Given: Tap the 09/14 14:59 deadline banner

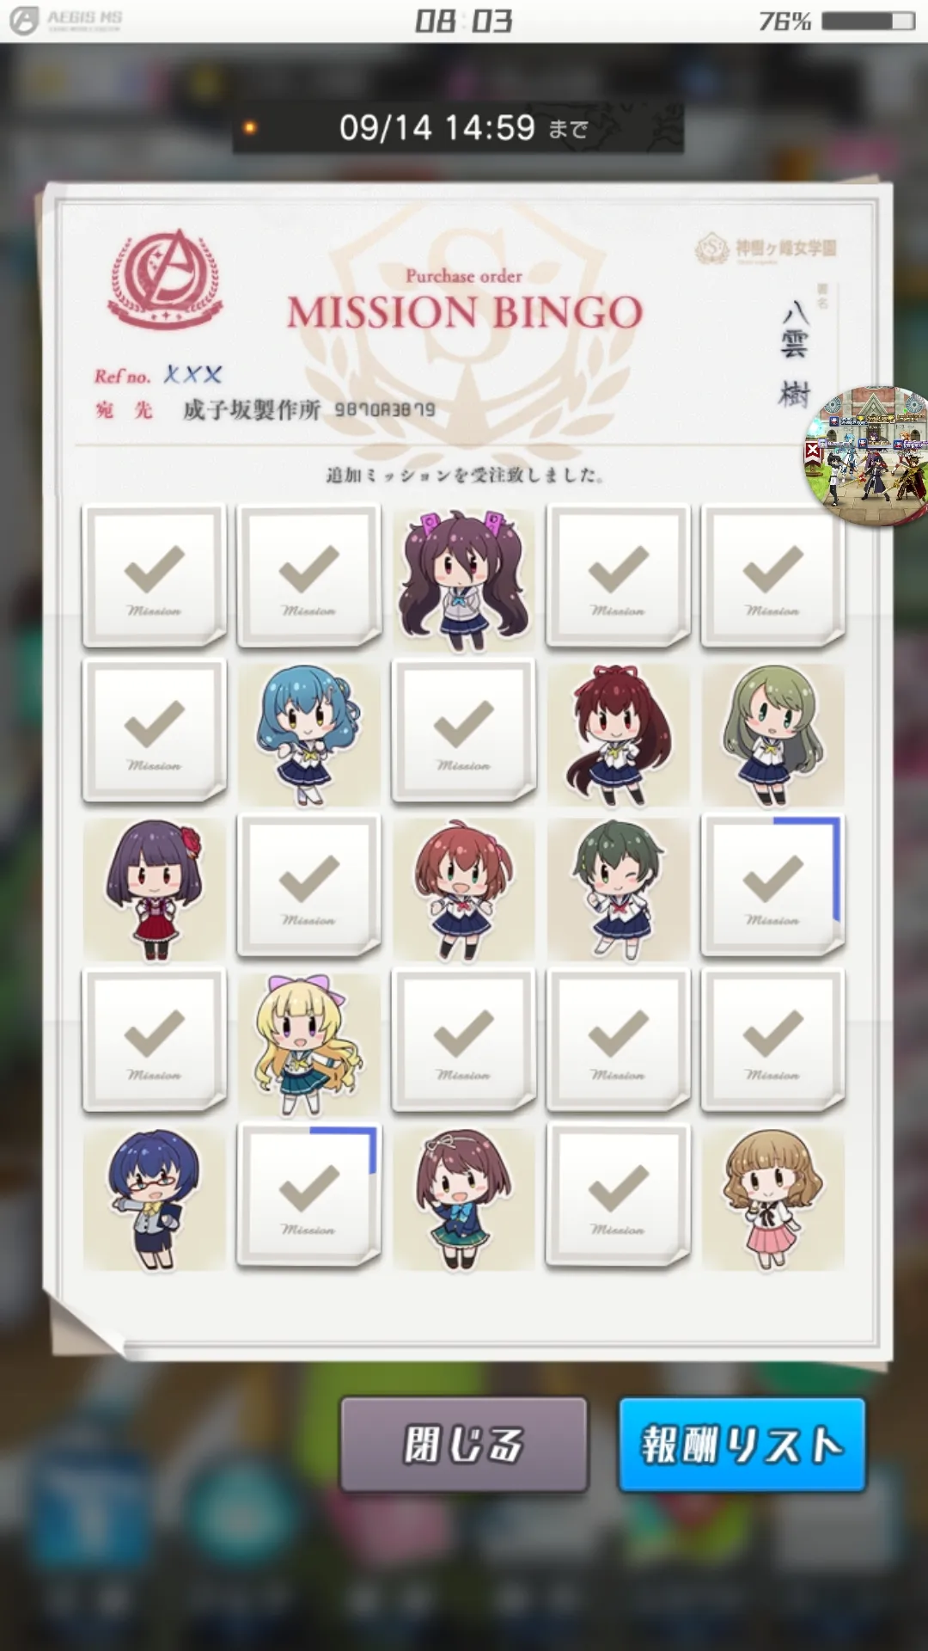Looking at the screenshot, I should coord(458,128).
